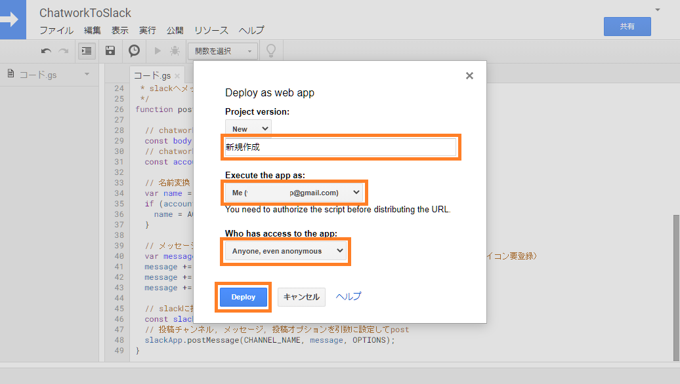Open the triggers clock icon
This screenshot has width=680, height=384.
[x=133, y=50]
